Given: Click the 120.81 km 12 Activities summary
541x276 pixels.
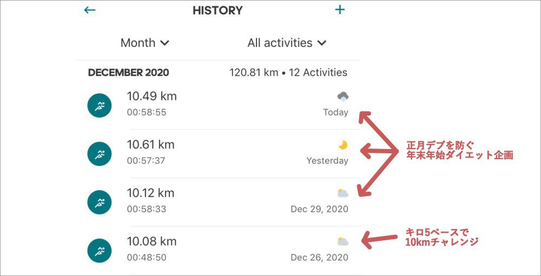Looking at the screenshot, I should pyautogui.click(x=288, y=73).
